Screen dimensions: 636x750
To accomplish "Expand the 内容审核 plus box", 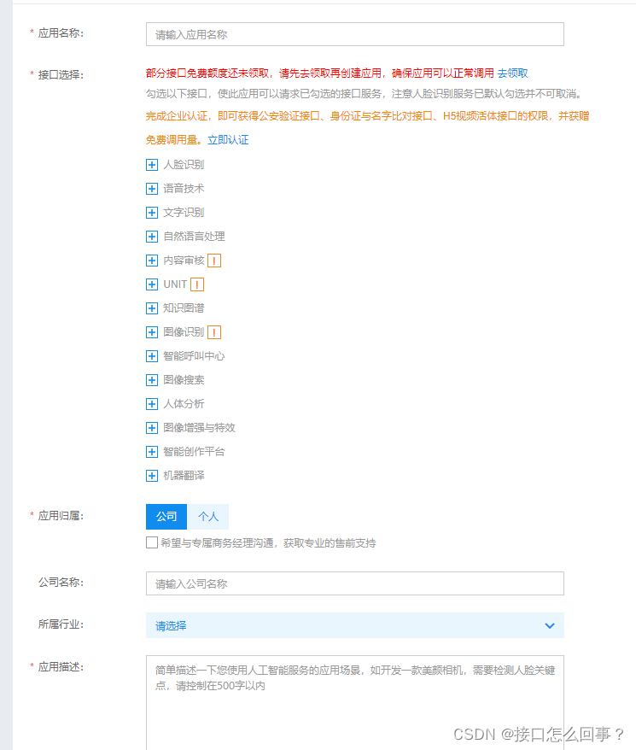I will (x=152, y=261).
